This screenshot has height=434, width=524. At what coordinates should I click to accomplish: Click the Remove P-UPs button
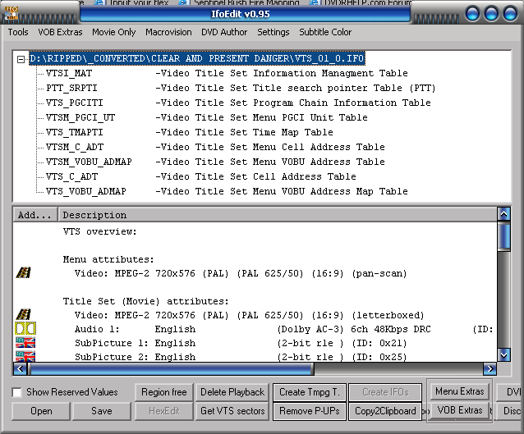click(309, 411)
